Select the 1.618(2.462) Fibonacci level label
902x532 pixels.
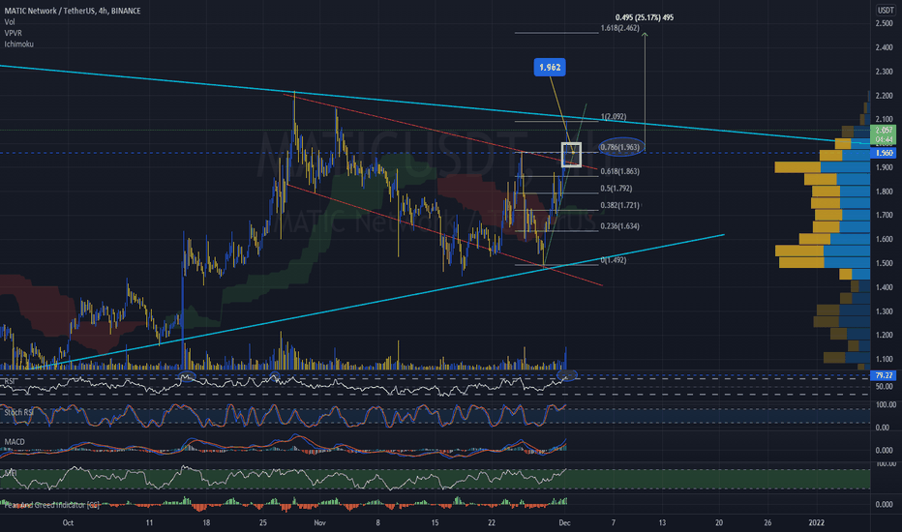click(619, 28)
